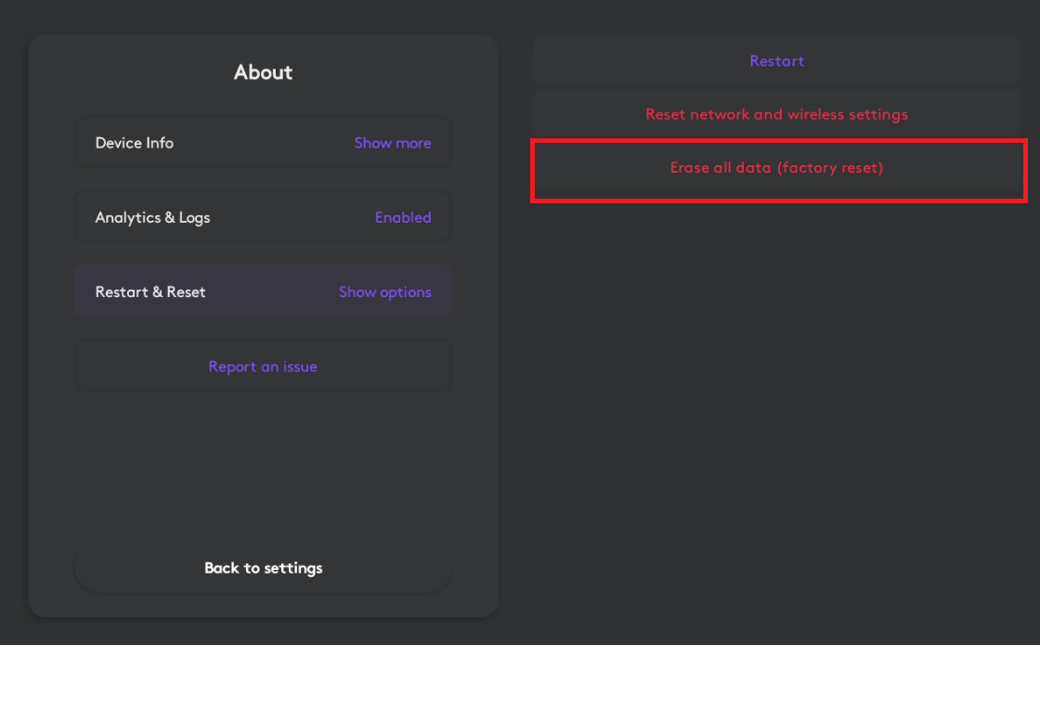This screenshot has height=710, width=1040.
Task: Select the Analytics & Logs label
Action: pyautogui.click(x=152, y=217)
